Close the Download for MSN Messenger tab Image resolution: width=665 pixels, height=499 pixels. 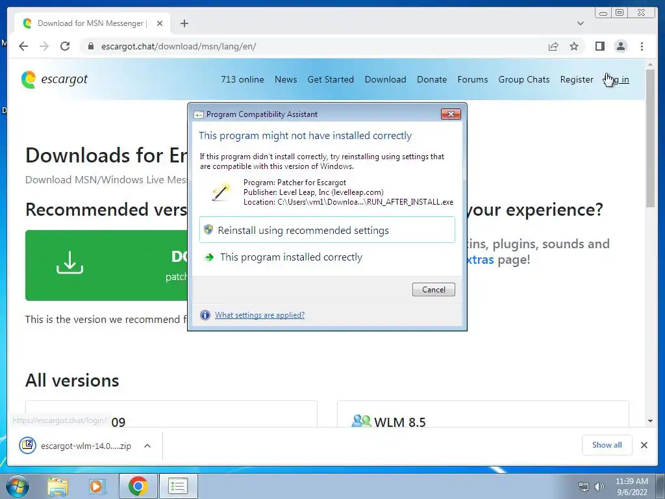[160, 23]
